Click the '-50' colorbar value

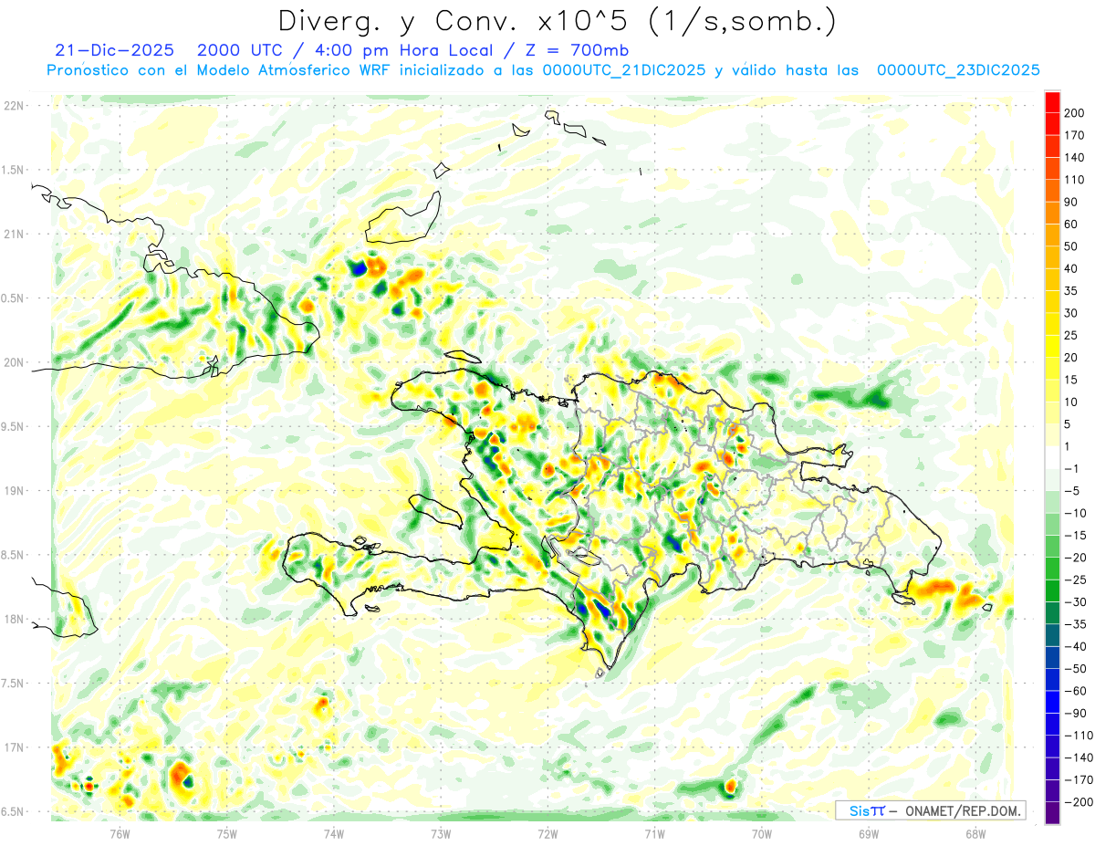1076,669
